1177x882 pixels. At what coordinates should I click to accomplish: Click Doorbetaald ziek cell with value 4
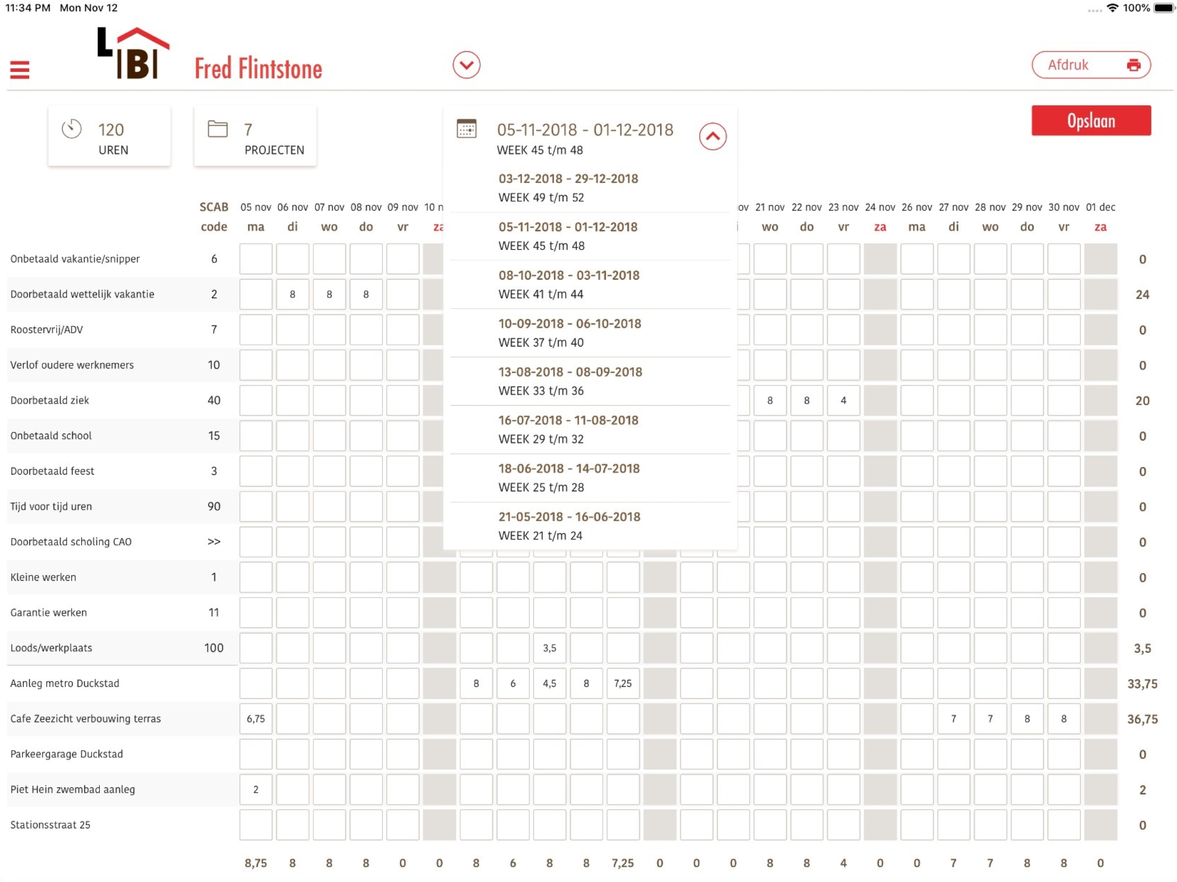point(843,400)
